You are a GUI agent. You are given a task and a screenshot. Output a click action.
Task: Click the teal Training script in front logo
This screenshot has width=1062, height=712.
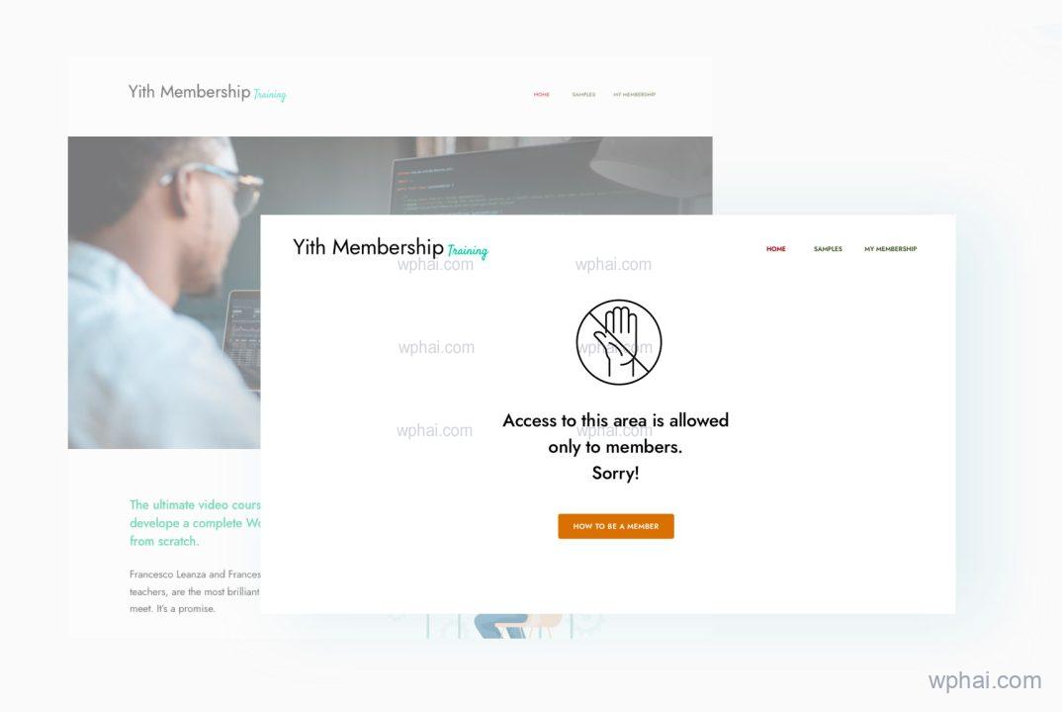(468, 251)
